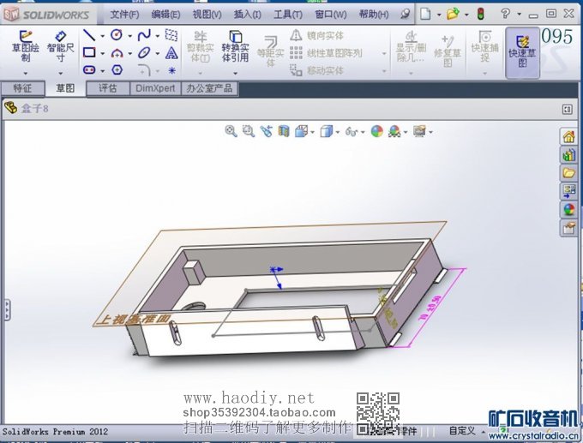Select the Line sketch tool
This screenshot has width=583, height=443.
88,35
